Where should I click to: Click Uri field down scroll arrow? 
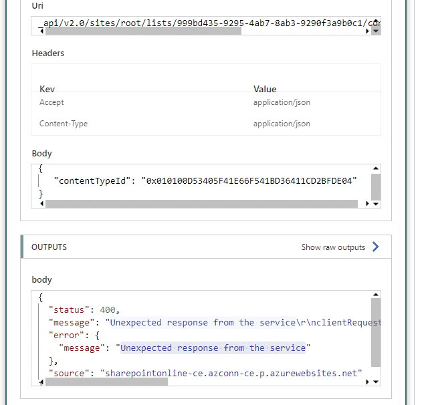coord(376,31)
